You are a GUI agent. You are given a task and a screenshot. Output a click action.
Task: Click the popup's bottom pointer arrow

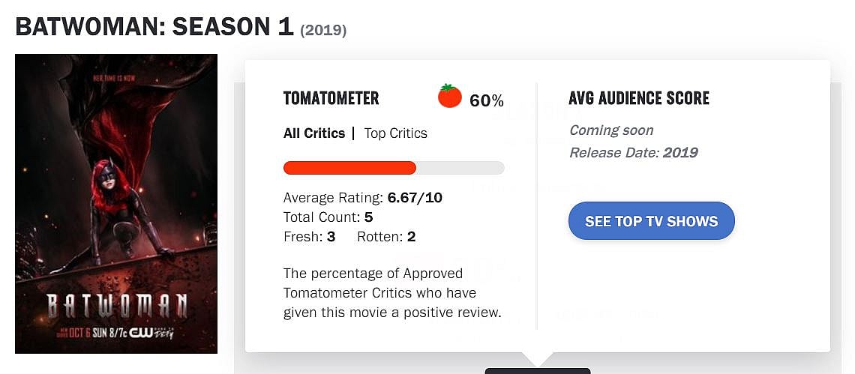click(538, 359)
